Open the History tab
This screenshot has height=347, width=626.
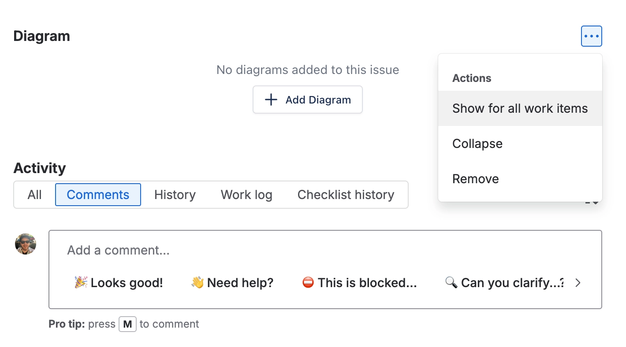175,195
